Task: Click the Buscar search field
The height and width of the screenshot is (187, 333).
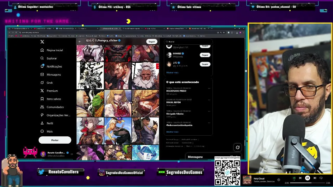Action: 188,42
